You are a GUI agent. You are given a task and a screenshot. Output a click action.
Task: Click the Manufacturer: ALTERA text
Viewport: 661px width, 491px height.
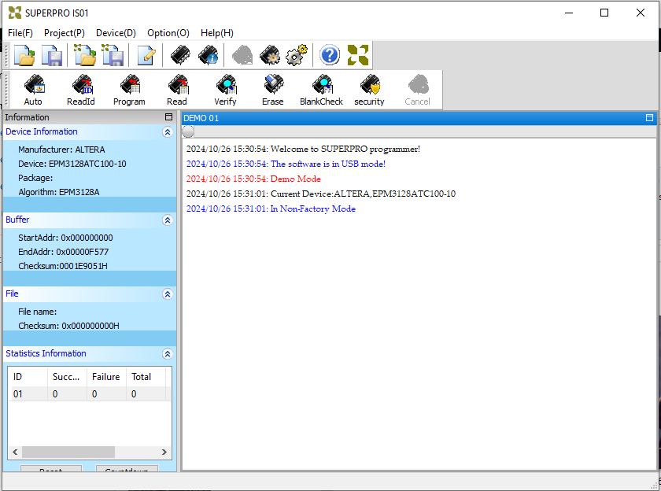pos(61,150)
